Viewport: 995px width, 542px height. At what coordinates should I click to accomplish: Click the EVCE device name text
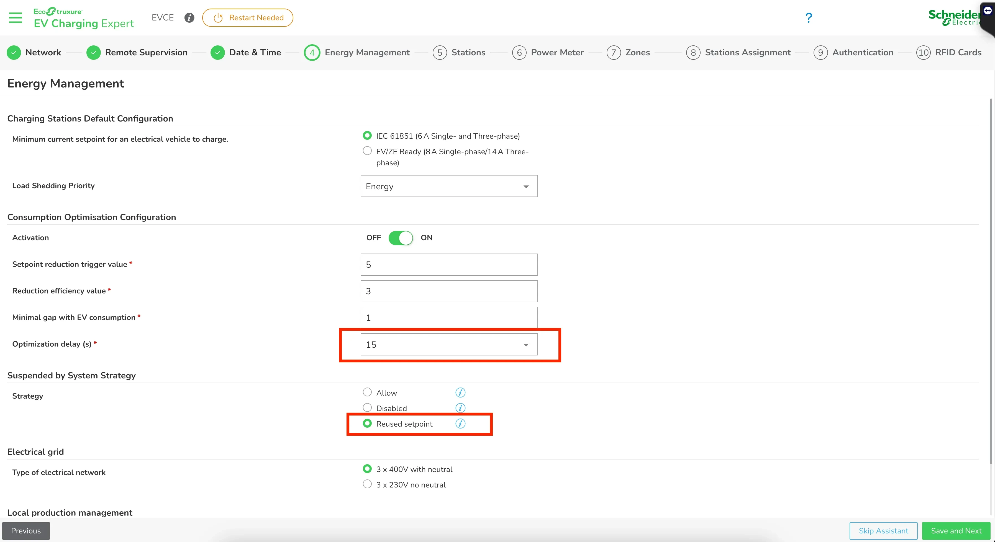click(163, 18)
